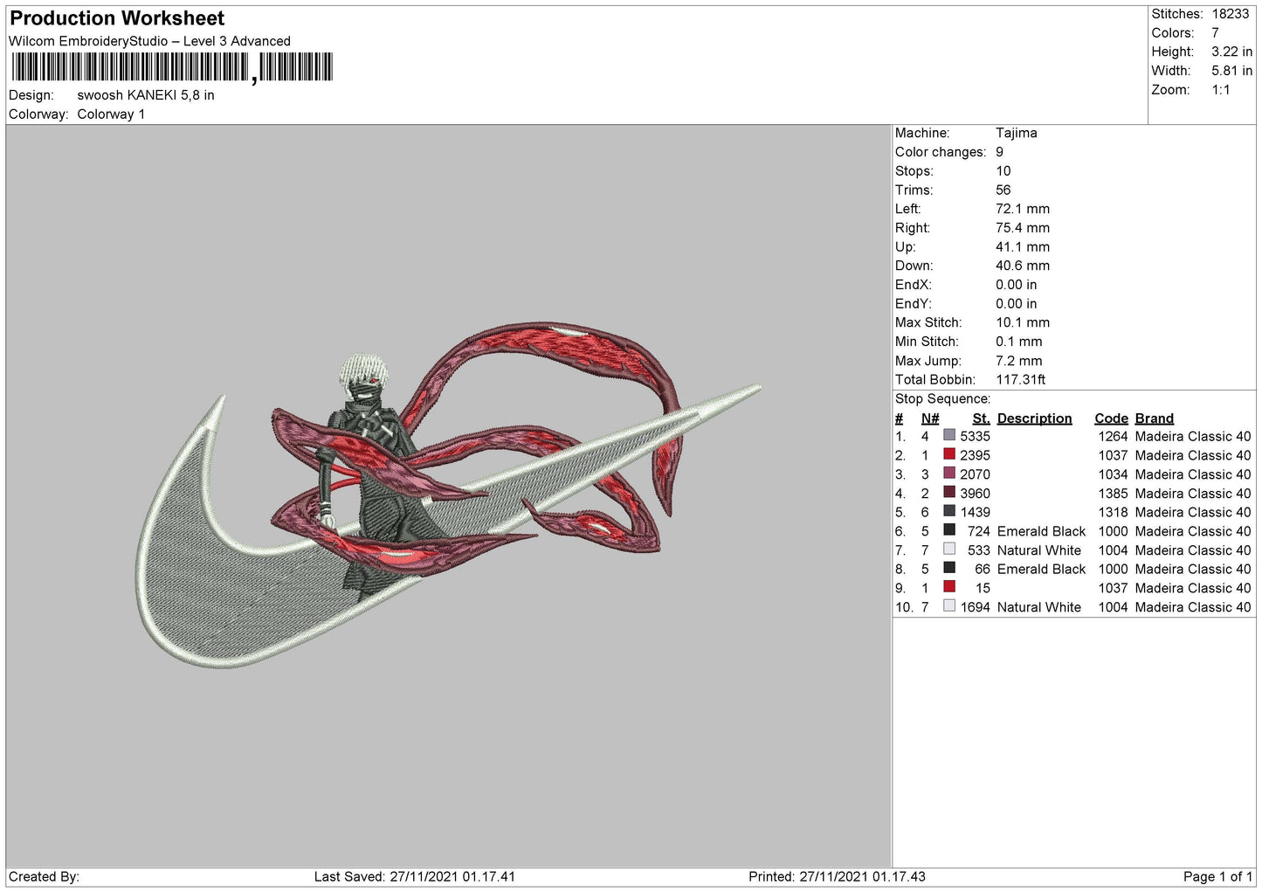
Task: Click the Color changes value '9'
Action: coord(1000,152)
